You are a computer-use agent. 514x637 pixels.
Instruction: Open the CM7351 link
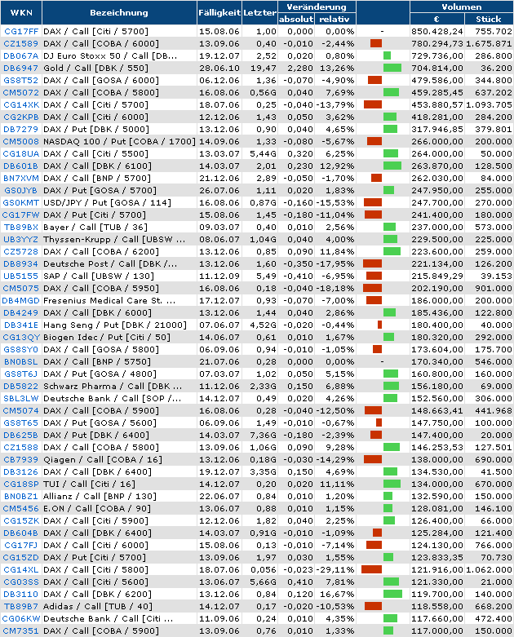20,630
